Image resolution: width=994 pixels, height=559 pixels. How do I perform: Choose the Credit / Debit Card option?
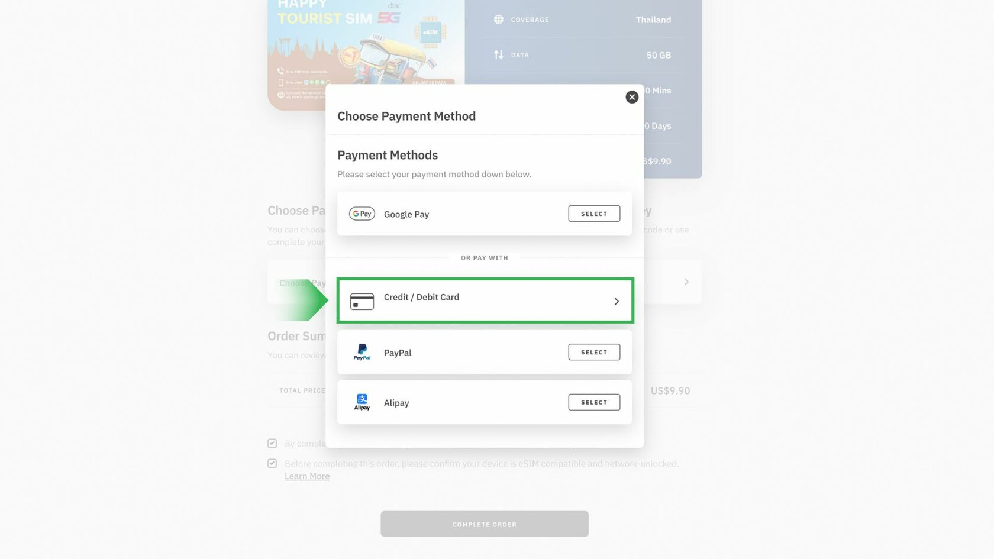click(x=485, y=300)
